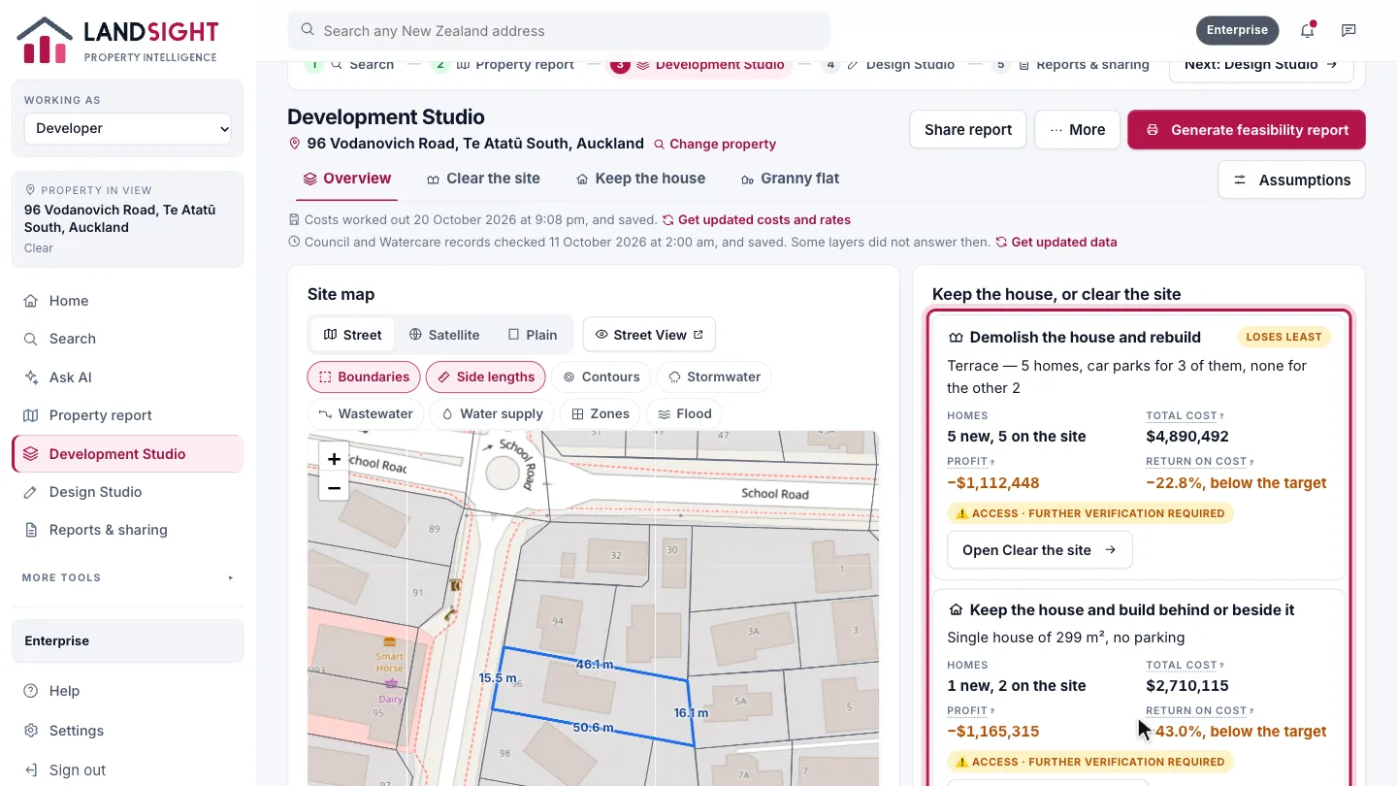Click the LandSight logo
Viewport: 1397px width, 786px height.
pos(116,40)
